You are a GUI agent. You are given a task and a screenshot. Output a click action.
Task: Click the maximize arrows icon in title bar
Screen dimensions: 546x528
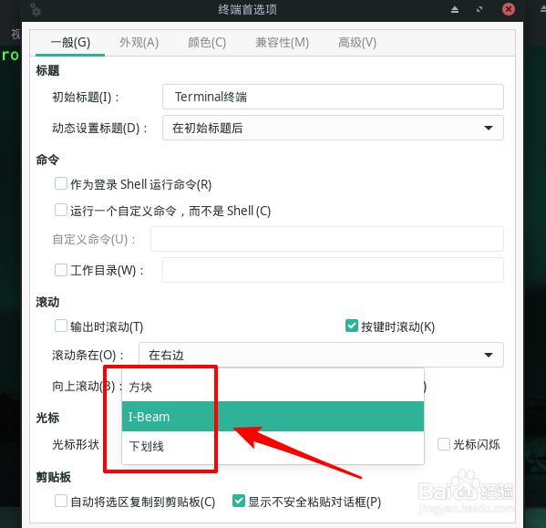tap(479, 9)
